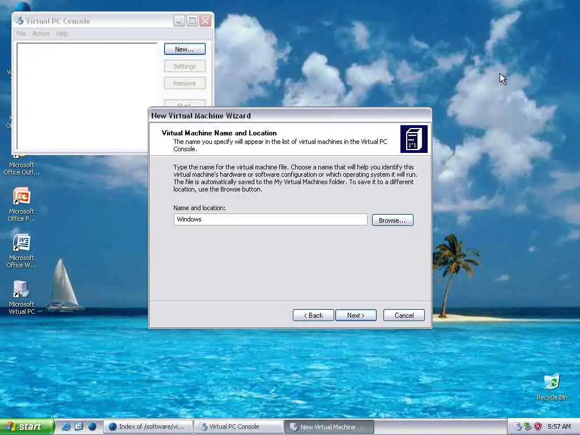Click Virtual PC Console title bar icon
This screenshot has width=580, height=435.
tap(19, 21)
